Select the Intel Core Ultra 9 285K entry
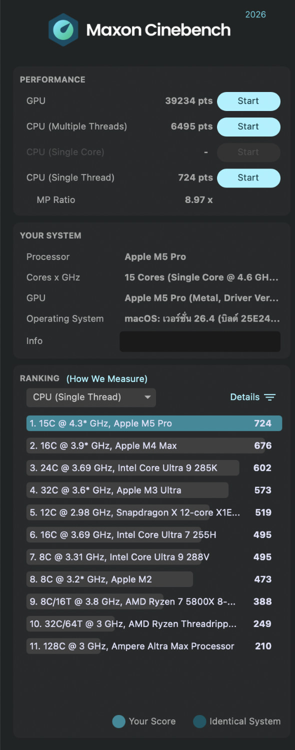The width and height of the screenshot is (295, 750). click(x=132, y=468)
